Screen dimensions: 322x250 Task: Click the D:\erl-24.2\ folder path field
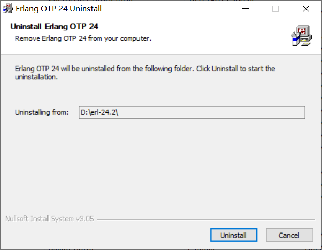pos(191,112)
